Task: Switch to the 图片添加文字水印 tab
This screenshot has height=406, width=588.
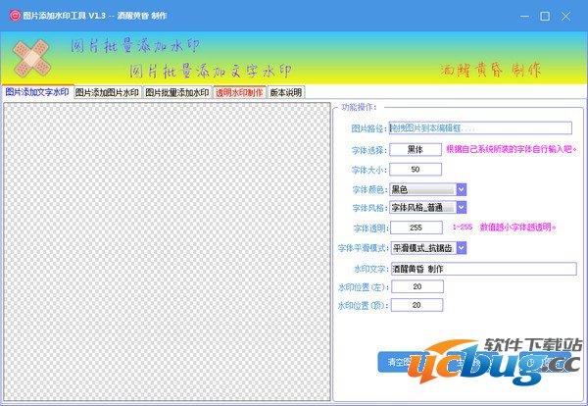Action: (x=36, y=92)
